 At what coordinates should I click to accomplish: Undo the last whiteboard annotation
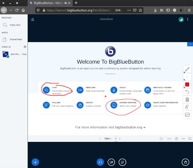[x=187, y=92]
